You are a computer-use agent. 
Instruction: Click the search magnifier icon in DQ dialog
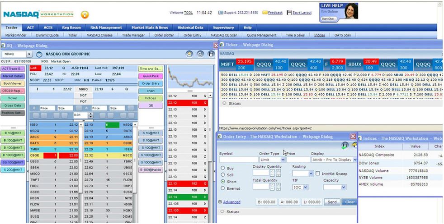click(x=200, y=54)
